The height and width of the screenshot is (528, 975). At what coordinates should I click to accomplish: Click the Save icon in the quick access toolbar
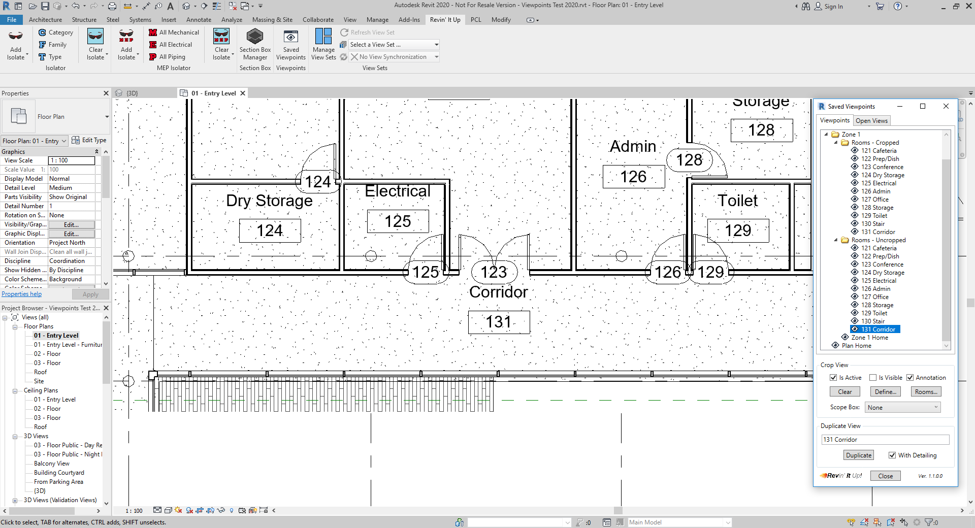point(45,6)
